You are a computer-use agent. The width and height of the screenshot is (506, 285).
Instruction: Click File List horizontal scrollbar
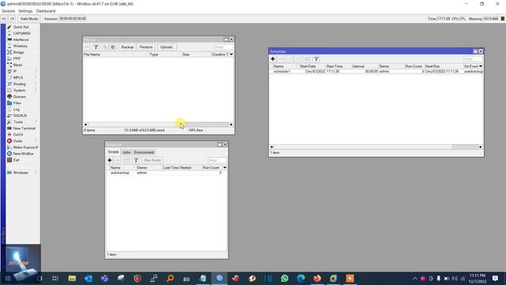point(158,125)
